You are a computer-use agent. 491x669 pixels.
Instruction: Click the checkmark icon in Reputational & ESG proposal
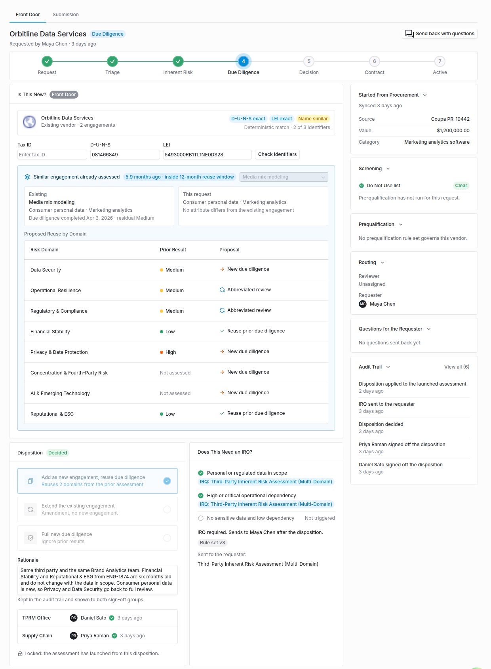222,413
